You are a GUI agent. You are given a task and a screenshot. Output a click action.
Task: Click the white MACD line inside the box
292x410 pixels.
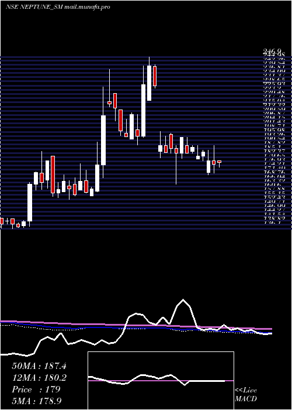(157, 379)
